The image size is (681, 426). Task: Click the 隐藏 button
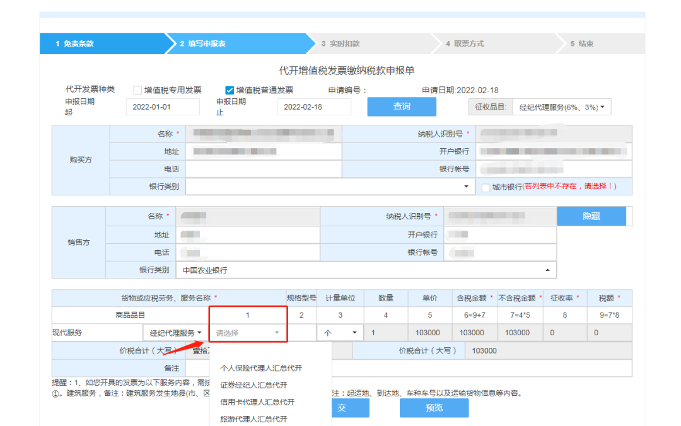point(591,216)
